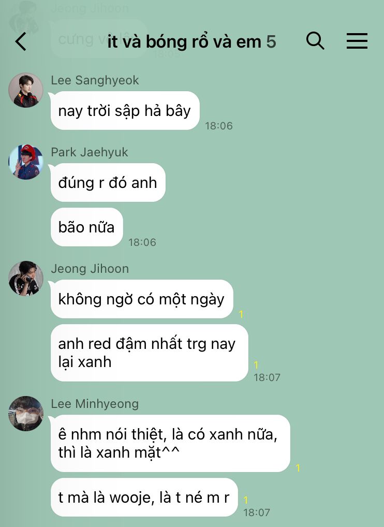The image size is (384, 527).
Task: Select 'anh red đậm nhất trg nay' message
Action: click(x=149, y=353)
